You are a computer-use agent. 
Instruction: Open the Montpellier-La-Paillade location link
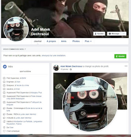coord(25,123)
